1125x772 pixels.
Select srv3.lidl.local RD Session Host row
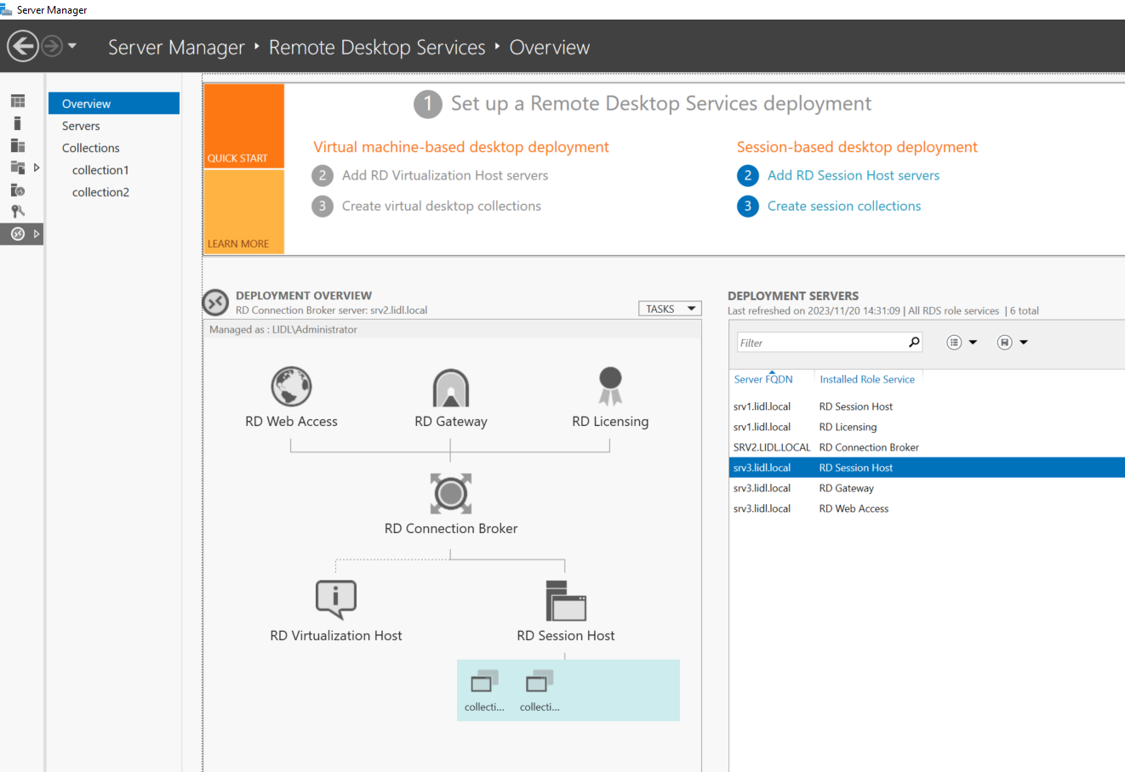(927, 468)
